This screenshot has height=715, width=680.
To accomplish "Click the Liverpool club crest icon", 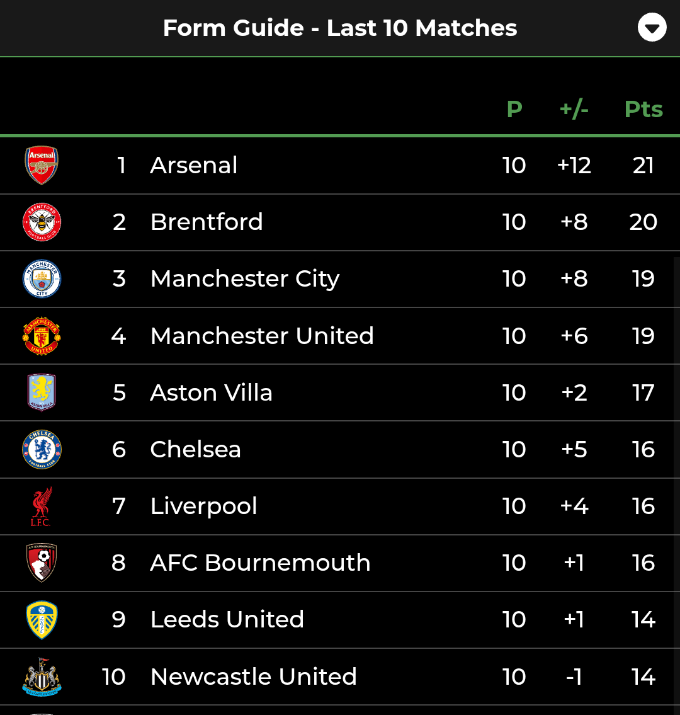I will 42,506.
